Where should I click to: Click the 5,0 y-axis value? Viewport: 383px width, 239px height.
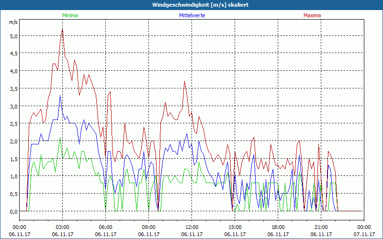pyautogui.click(x=14, y=36)
